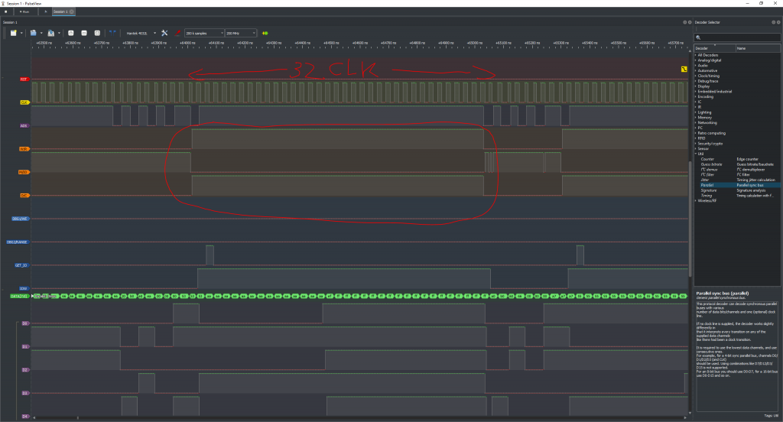Collapse the Util category

696,154
